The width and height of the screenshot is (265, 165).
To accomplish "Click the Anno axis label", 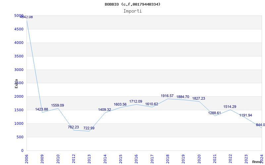I will coord(258,162).
